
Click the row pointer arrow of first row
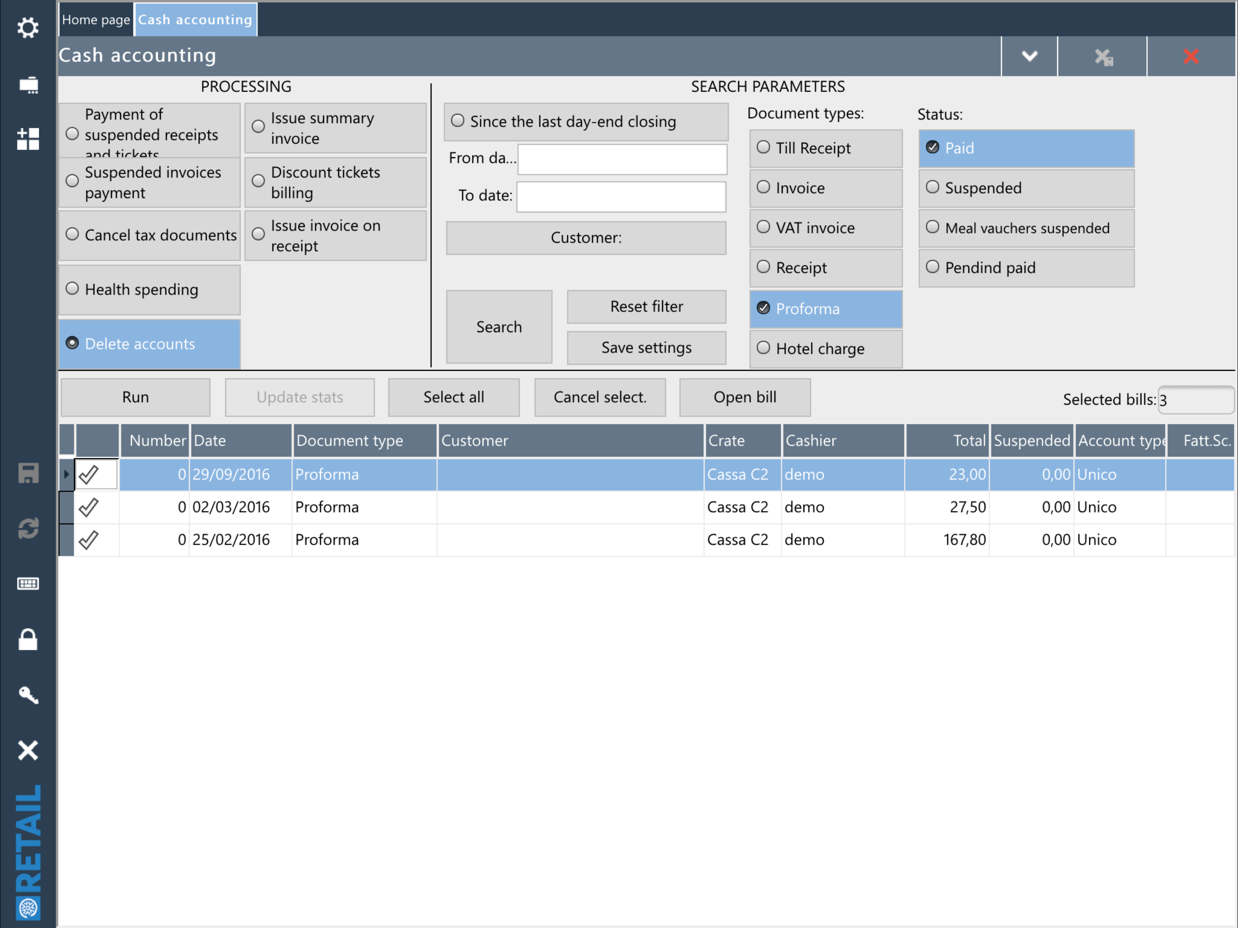(x=66, y=474)
